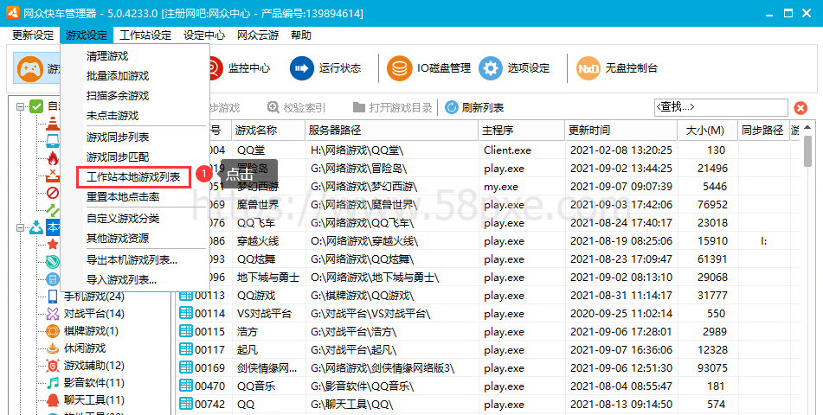Screen dimensions: 823x415
Task: Sort by 主程序 column header
Action: click(522, 130)
